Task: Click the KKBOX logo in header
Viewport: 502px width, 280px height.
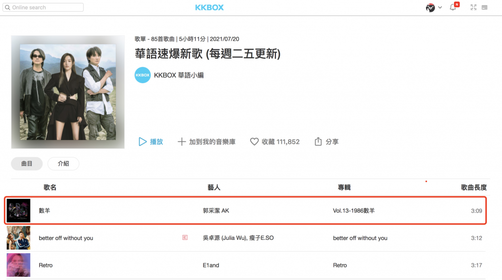Action: [x=209, y=7]
